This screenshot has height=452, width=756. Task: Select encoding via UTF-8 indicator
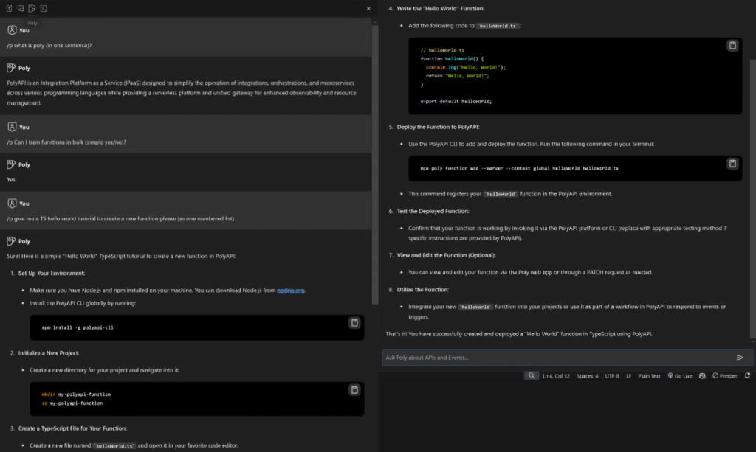[x=612, y=375]
